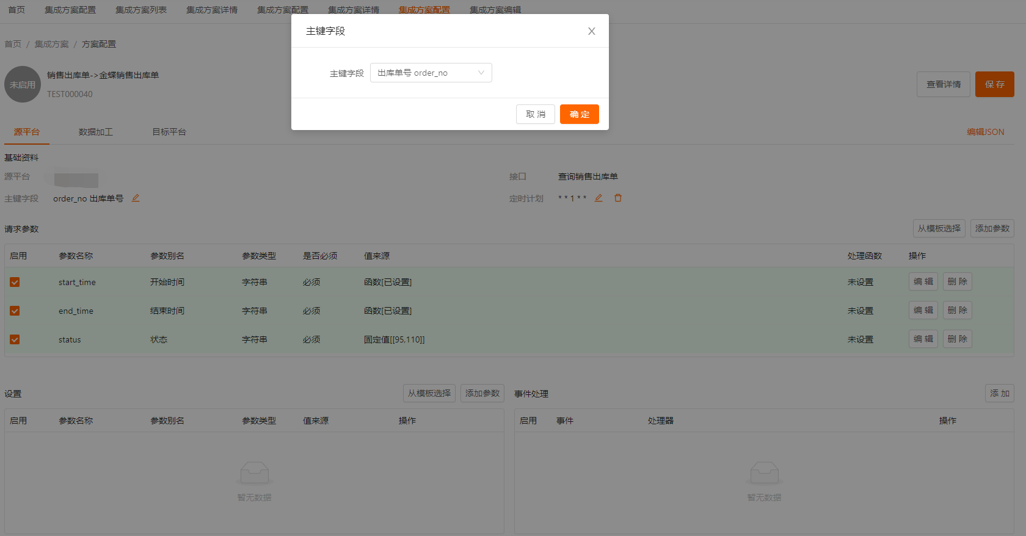Edit the 定时计划 schedule with pencil icon

(x=598, y=198)
